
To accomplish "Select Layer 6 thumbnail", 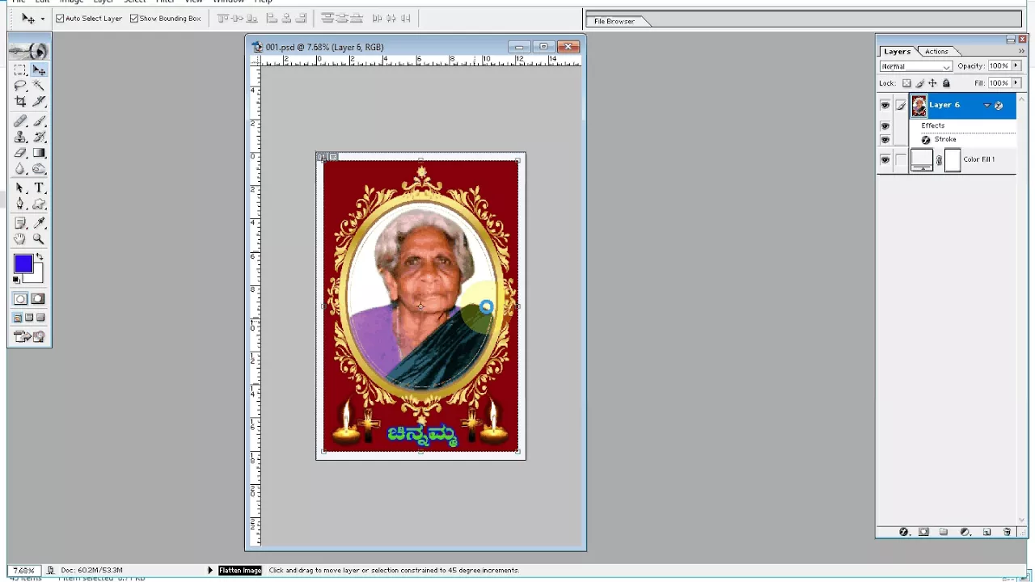I will (919, 105).
